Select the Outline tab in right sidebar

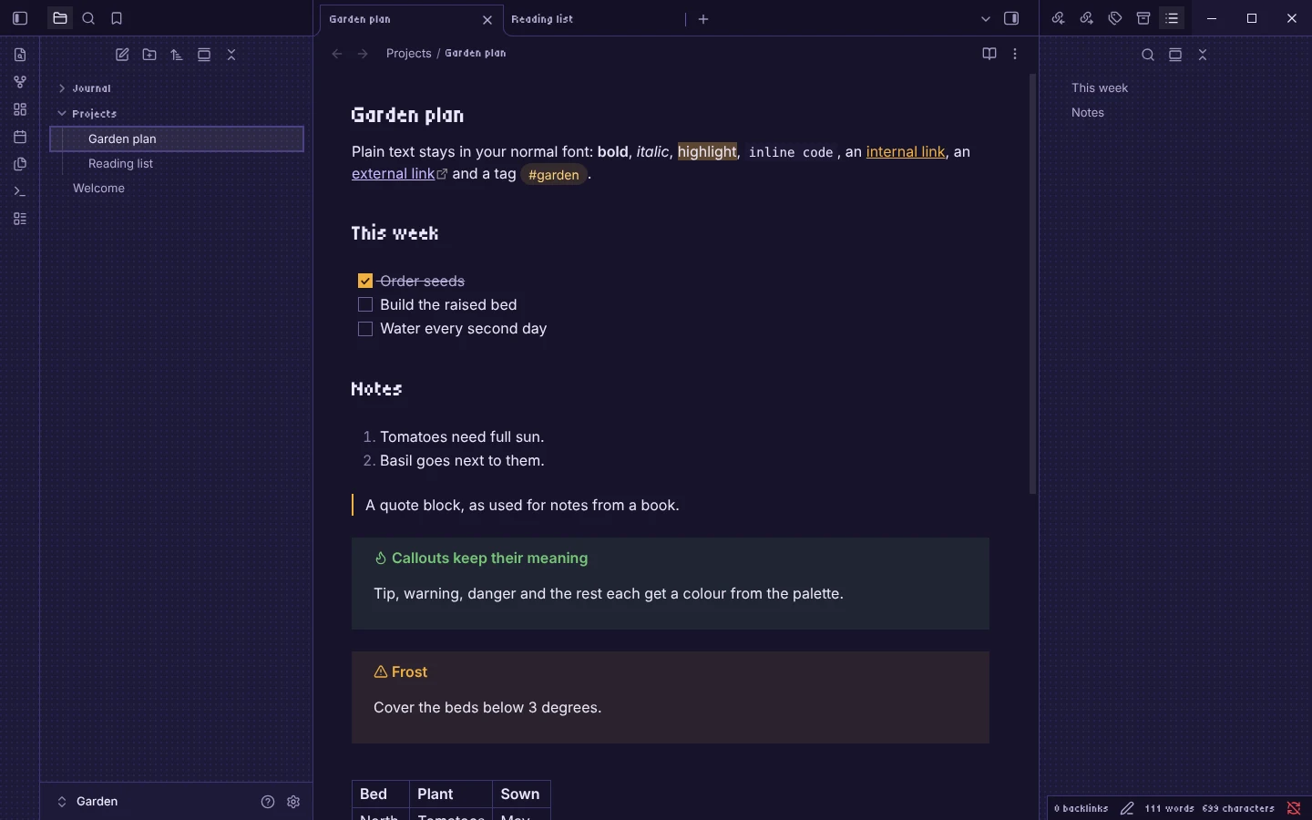1173,18
